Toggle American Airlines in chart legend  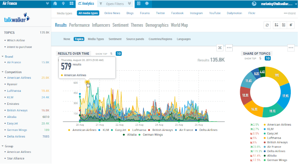[x=83, y=130]
